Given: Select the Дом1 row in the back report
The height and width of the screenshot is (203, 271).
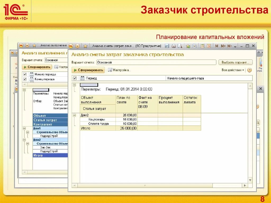Looking at the screenshot, I should point(50,128).
